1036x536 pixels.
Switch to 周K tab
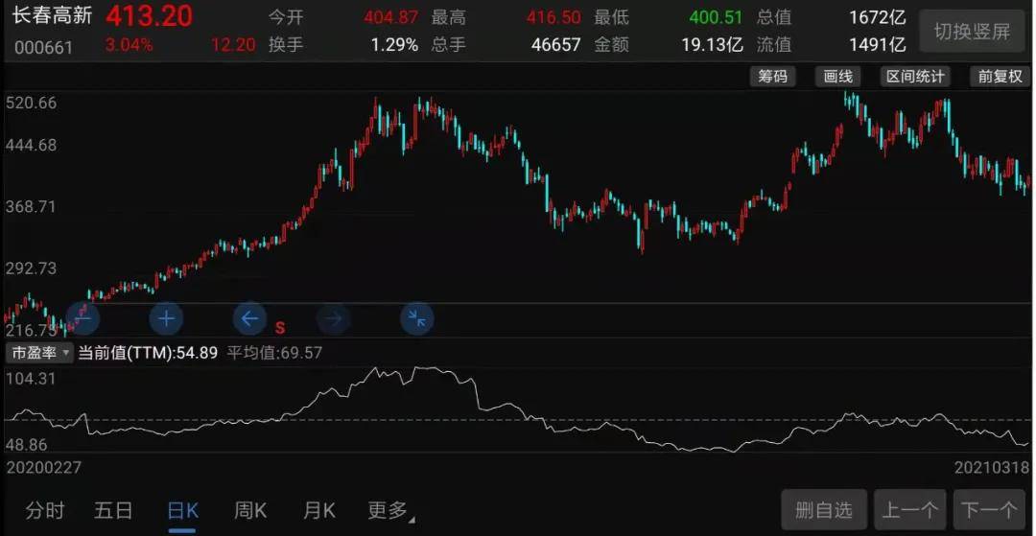point(250,510)
